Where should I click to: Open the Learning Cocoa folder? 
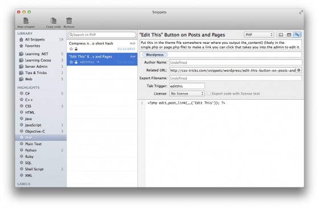[40, 60]
